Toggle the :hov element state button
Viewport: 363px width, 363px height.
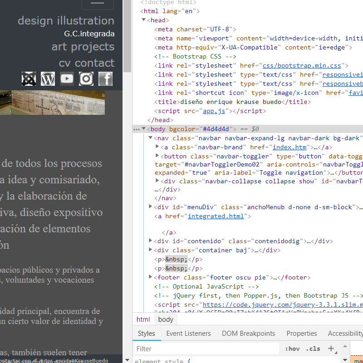coord(292,348)
